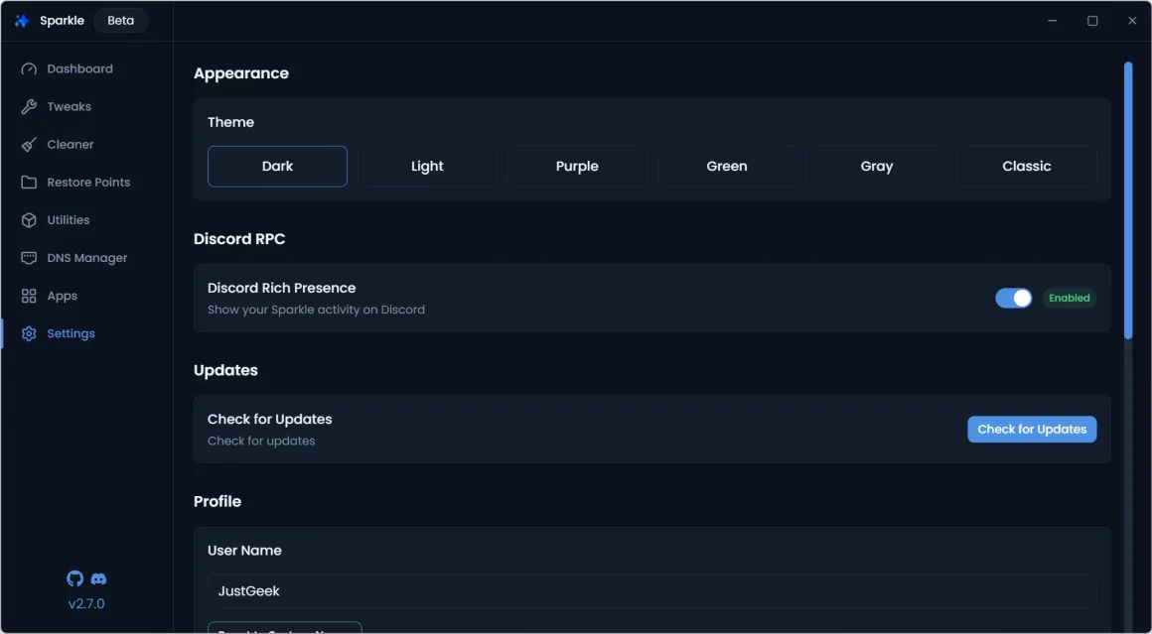Pick the Gray theme option
Viewport: 1152px width, 634px height.
877,167
